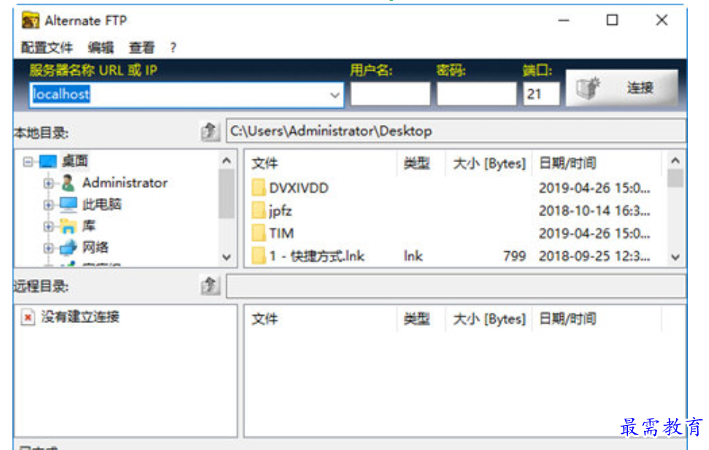Click the lnk type cell
This screenshot has width=709, height=450.
click(x=413, y=256)
